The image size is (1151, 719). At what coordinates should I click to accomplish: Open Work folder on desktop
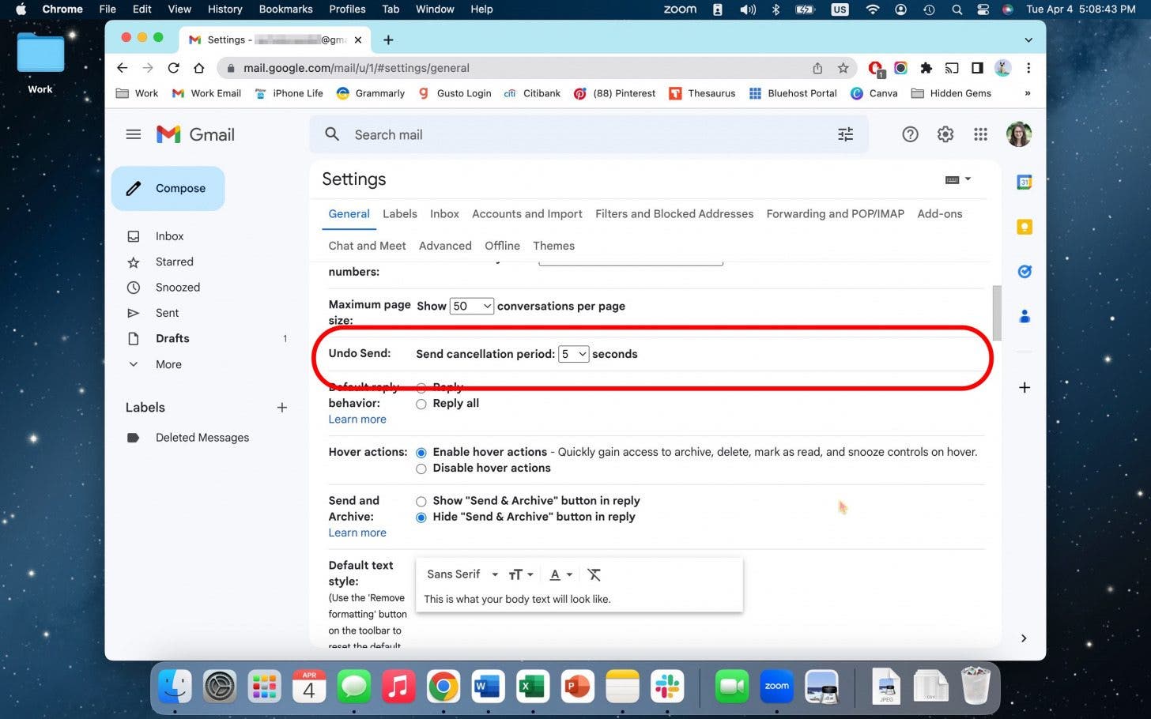[x=40, y=63]
